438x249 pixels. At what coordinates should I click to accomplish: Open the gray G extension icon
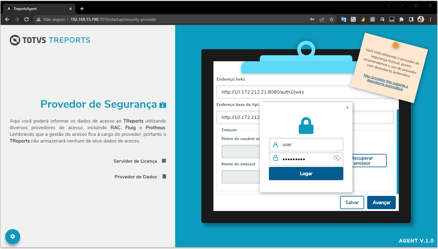point(373,19)
